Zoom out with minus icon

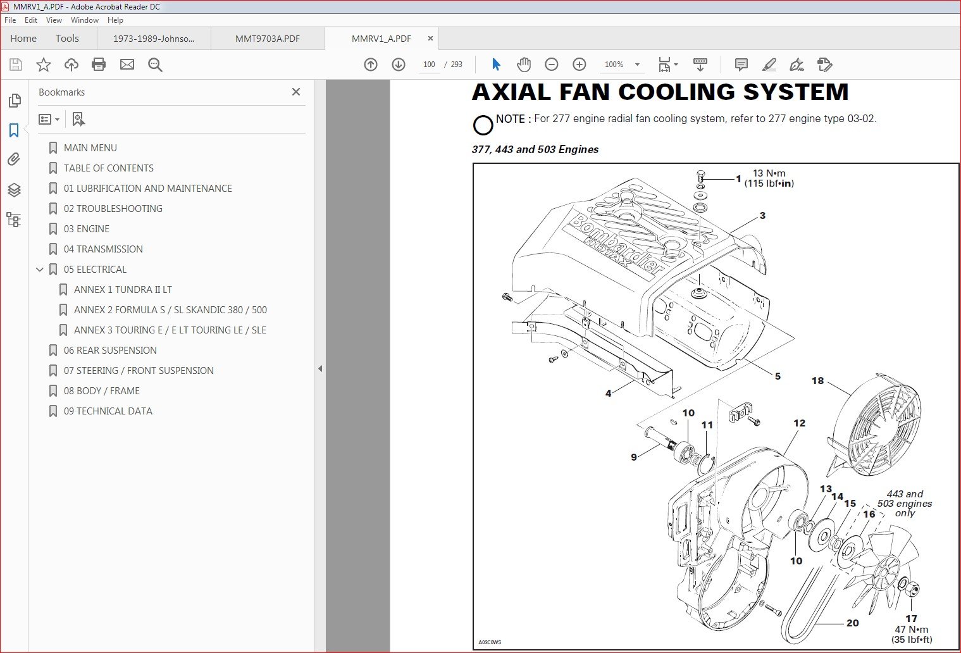coord(552,65)
